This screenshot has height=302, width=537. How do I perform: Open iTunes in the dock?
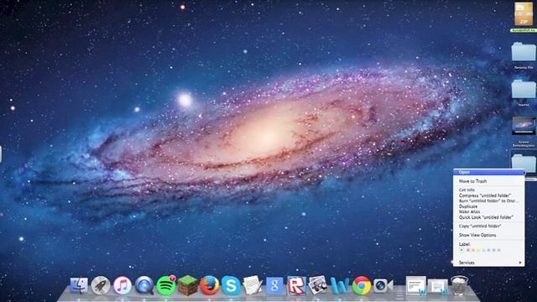[123, 285]
